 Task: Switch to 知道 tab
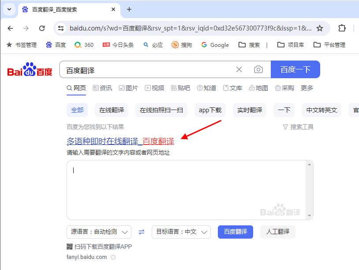click(x=206, y=88)
